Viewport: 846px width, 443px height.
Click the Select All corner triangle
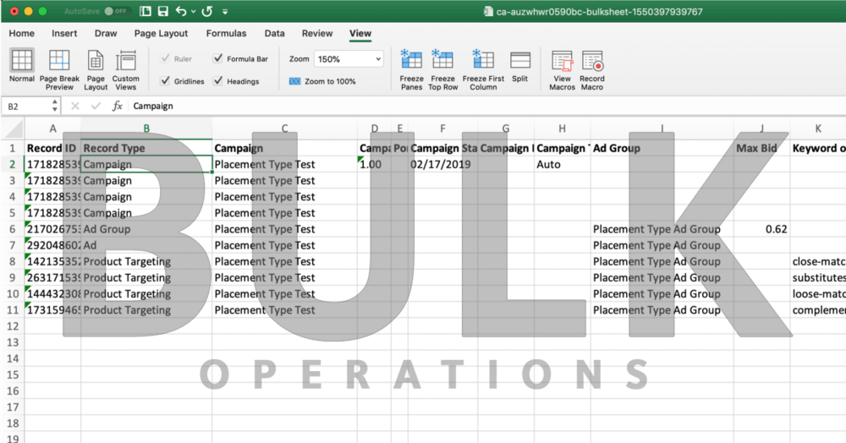click(13, 129)
